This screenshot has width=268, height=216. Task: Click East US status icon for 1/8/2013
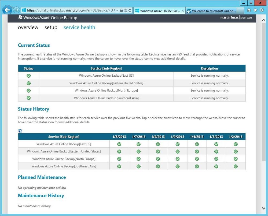pos(119,144)
